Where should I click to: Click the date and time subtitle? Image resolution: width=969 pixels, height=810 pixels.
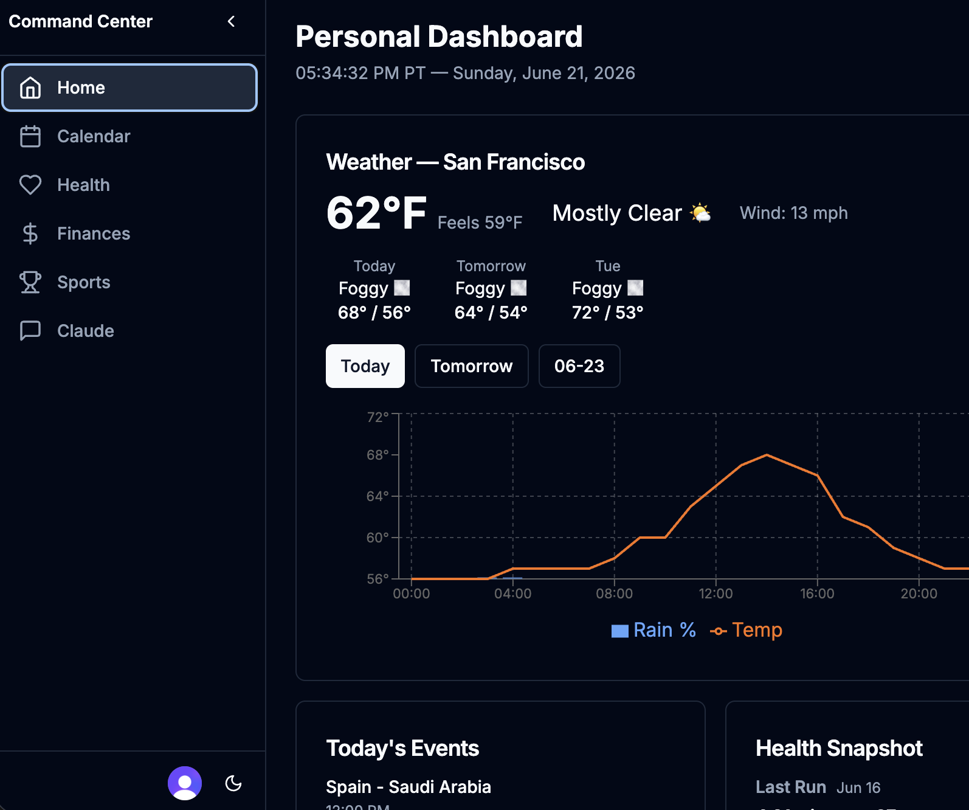click(x=465, y=73)
